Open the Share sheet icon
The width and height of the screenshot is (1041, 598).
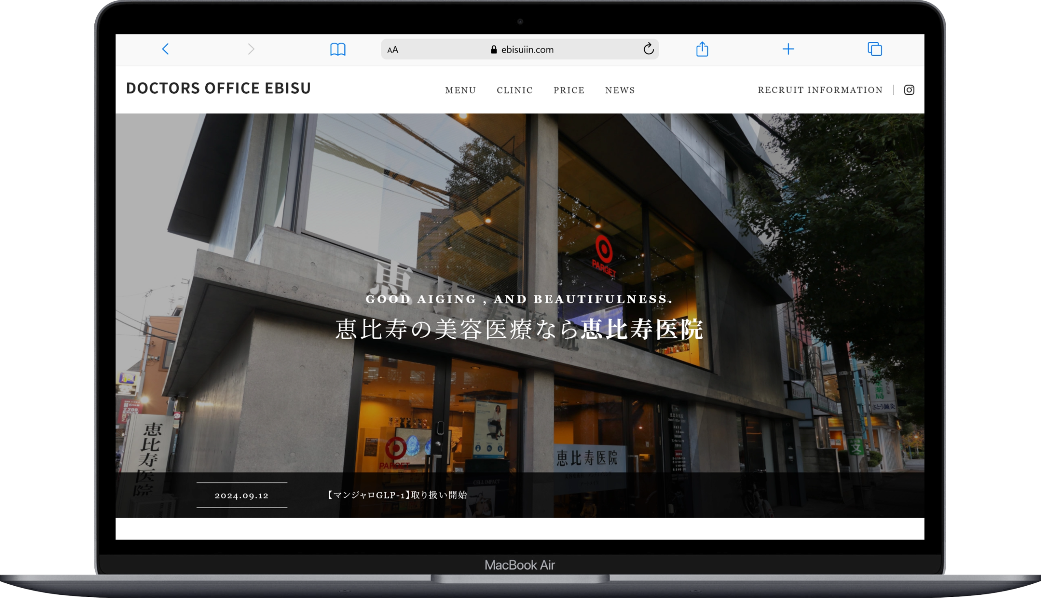point(702,49)
